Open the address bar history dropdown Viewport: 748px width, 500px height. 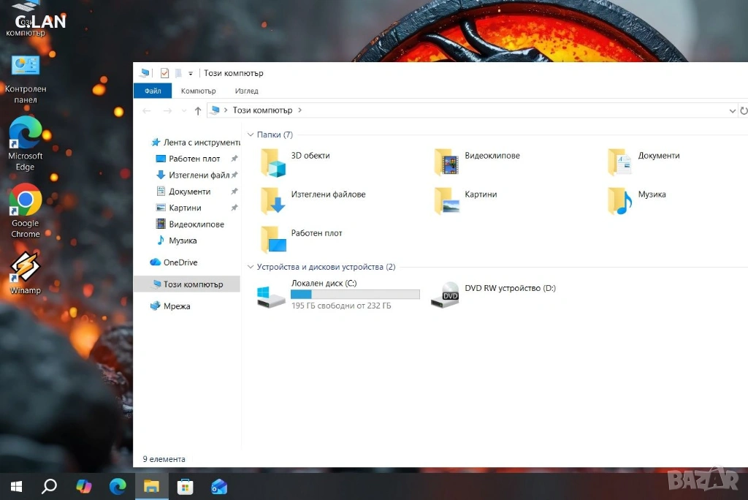click(x=733, y=111)
